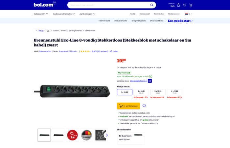This screenshot has width=230, height=148.
Task: Click the delivery info circle icon
Action: pyautogui.click(x=150, y=76)
